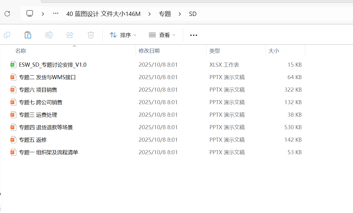
Task: Open the 查看 view dropdown
Action: [162, 35]
